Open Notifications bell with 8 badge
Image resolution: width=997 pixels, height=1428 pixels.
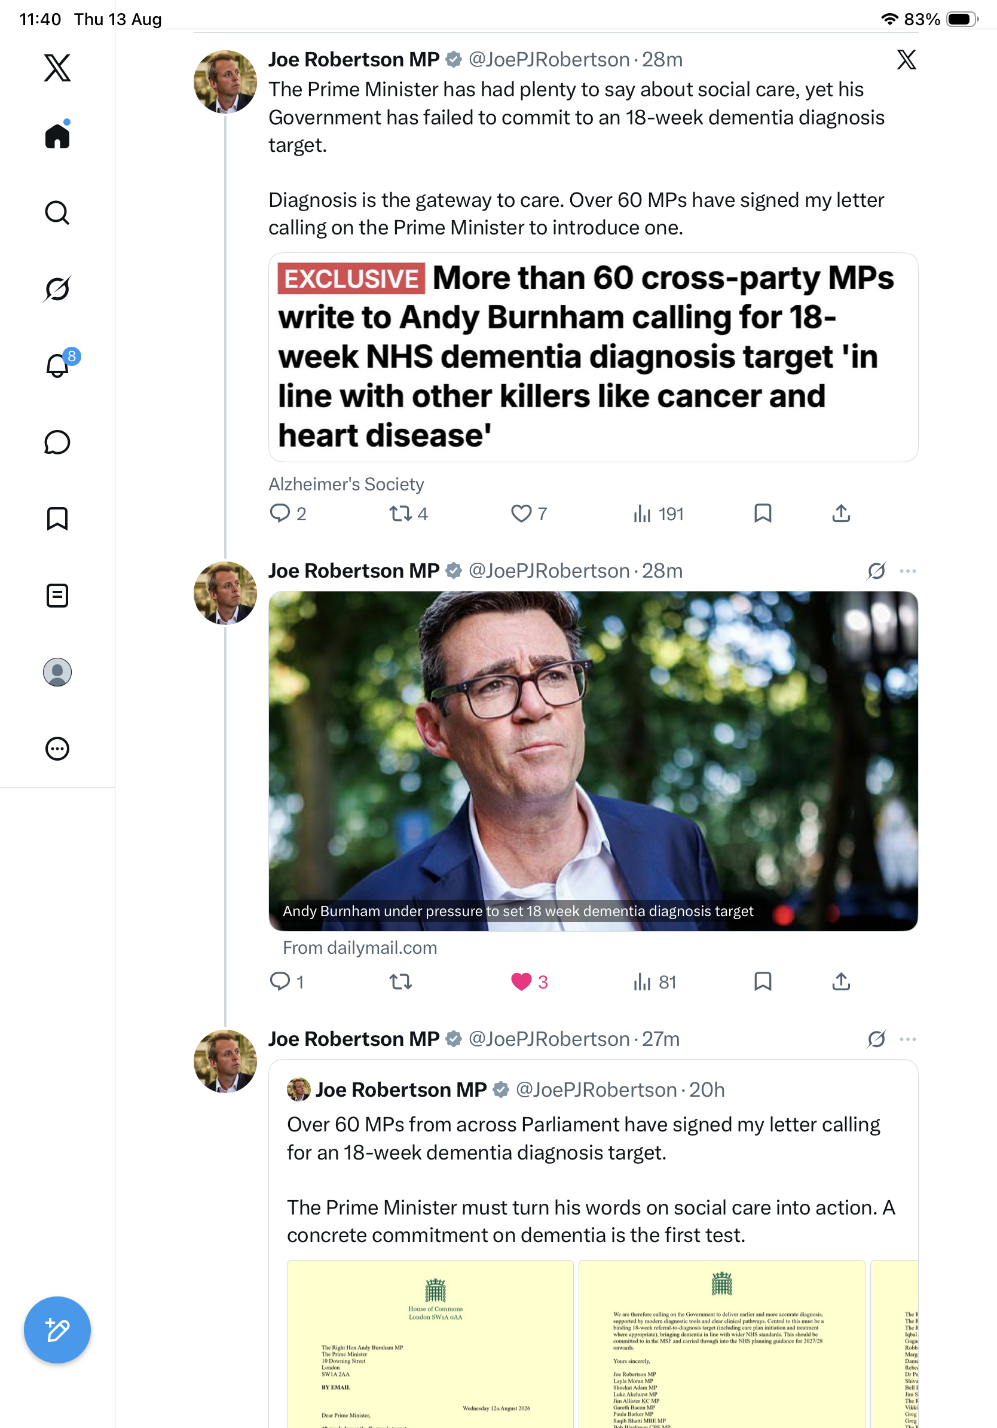tap(59, 364)
